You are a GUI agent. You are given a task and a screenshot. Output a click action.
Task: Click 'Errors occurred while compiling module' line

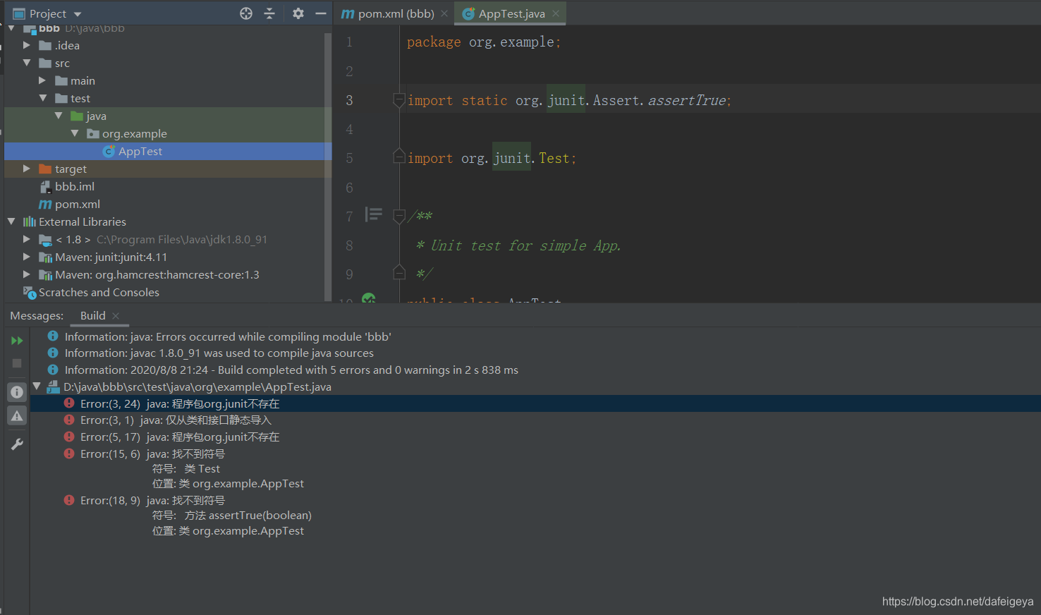[x=228, y=336]
